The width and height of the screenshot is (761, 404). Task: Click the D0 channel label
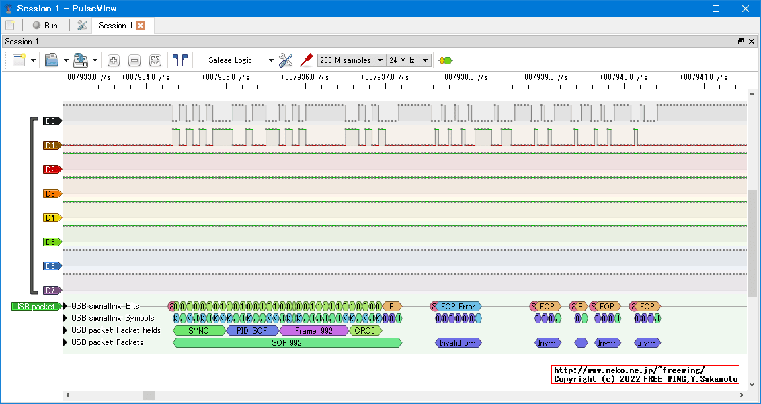51,121
